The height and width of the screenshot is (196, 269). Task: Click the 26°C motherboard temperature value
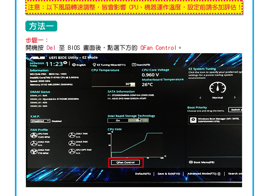147,85
